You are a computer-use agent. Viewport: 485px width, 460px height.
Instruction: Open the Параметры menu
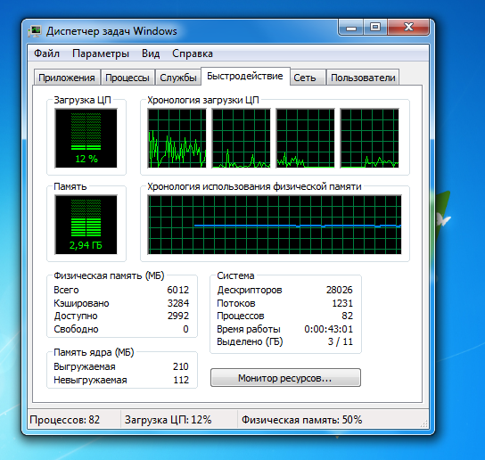click(101, 53)
